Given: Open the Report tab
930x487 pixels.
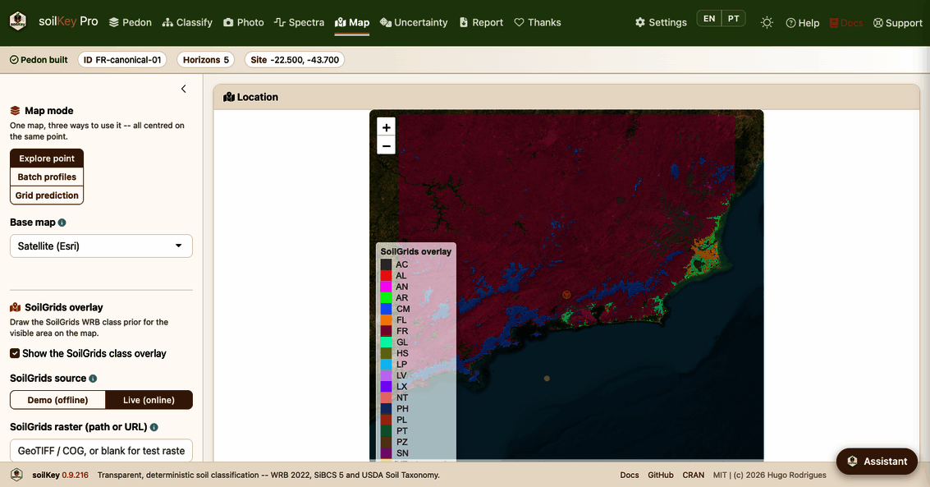Looking at the screenshot, I should click(x=481, y=22).
